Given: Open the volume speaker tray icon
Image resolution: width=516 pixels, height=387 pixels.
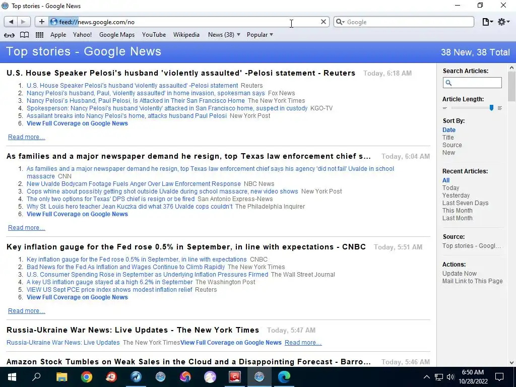Looking at the screenshot, I should point(450,377).
